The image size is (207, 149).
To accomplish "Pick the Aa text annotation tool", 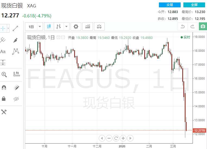I will pos(3,51).
